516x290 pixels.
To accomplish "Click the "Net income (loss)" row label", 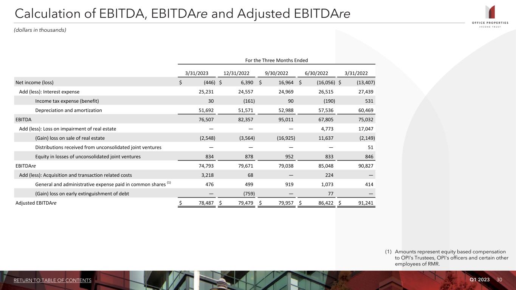I will [34, 82].
